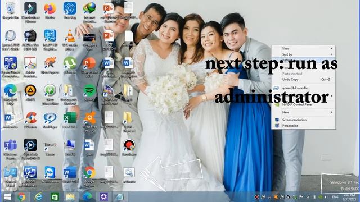Launch the uTorrent desktop shortcut
Viewport: 360px width, 202px height.
[70, 66]
